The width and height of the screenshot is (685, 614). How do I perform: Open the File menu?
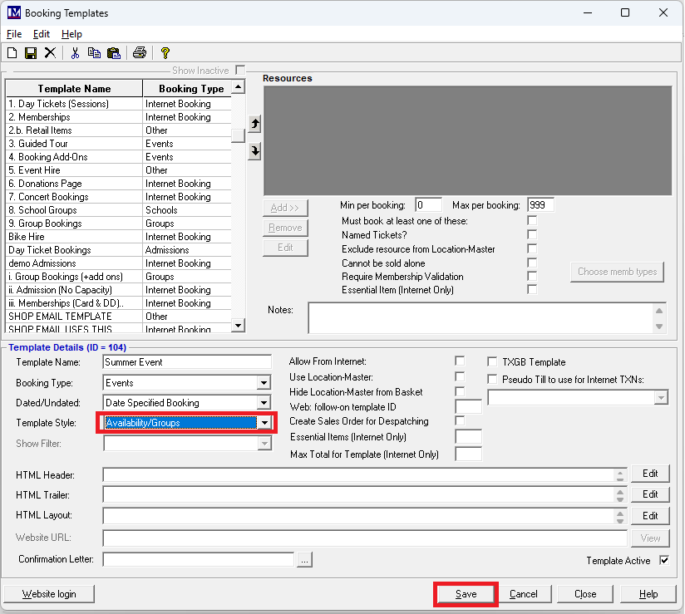14,34
